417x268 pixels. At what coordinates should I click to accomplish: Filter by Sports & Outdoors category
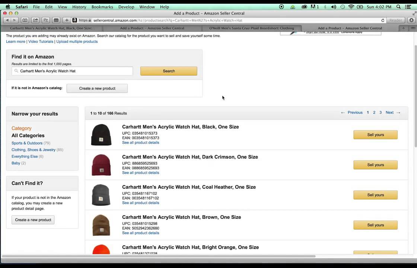(x=27, y=143)
